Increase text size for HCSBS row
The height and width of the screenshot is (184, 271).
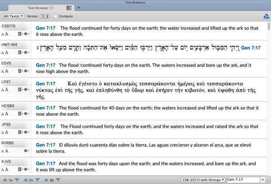(6, 113)
